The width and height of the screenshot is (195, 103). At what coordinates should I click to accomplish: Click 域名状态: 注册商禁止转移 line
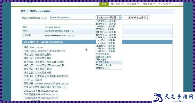(x=38, y=69)
